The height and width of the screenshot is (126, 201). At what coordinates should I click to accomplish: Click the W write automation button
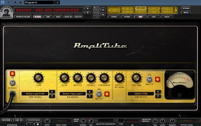tap(21, 2)
